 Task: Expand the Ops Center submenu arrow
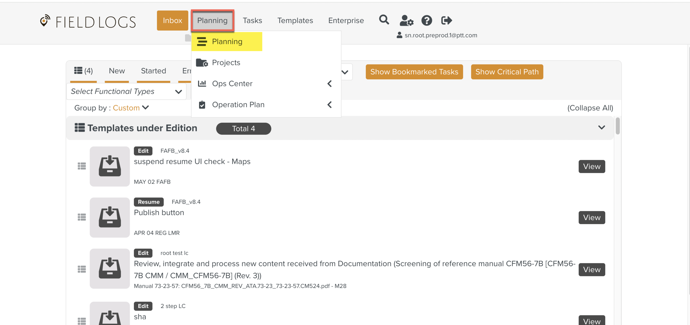(x=330, y=84)
